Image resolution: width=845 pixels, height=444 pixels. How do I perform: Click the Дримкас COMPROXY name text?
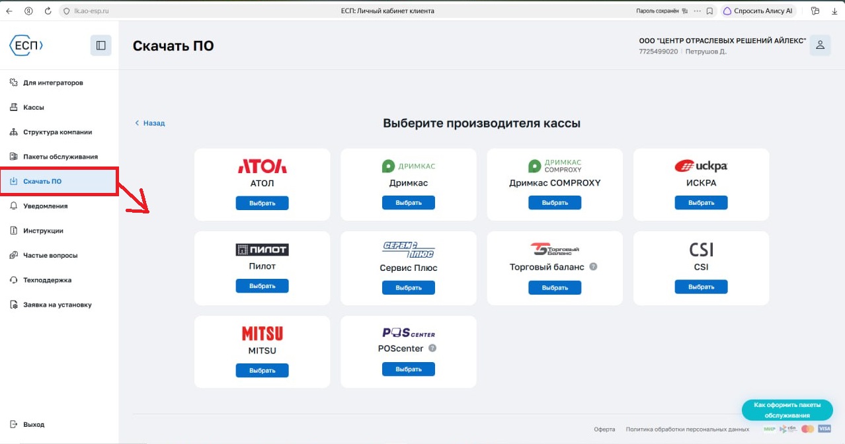[555, 183]
